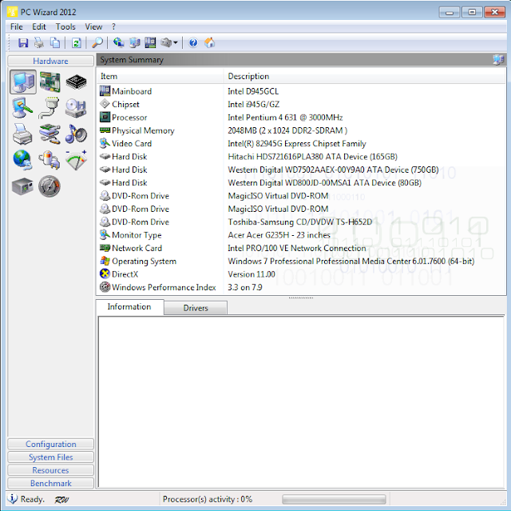Select the Network globe icon in Hardware panel

(x=22, y=160)
